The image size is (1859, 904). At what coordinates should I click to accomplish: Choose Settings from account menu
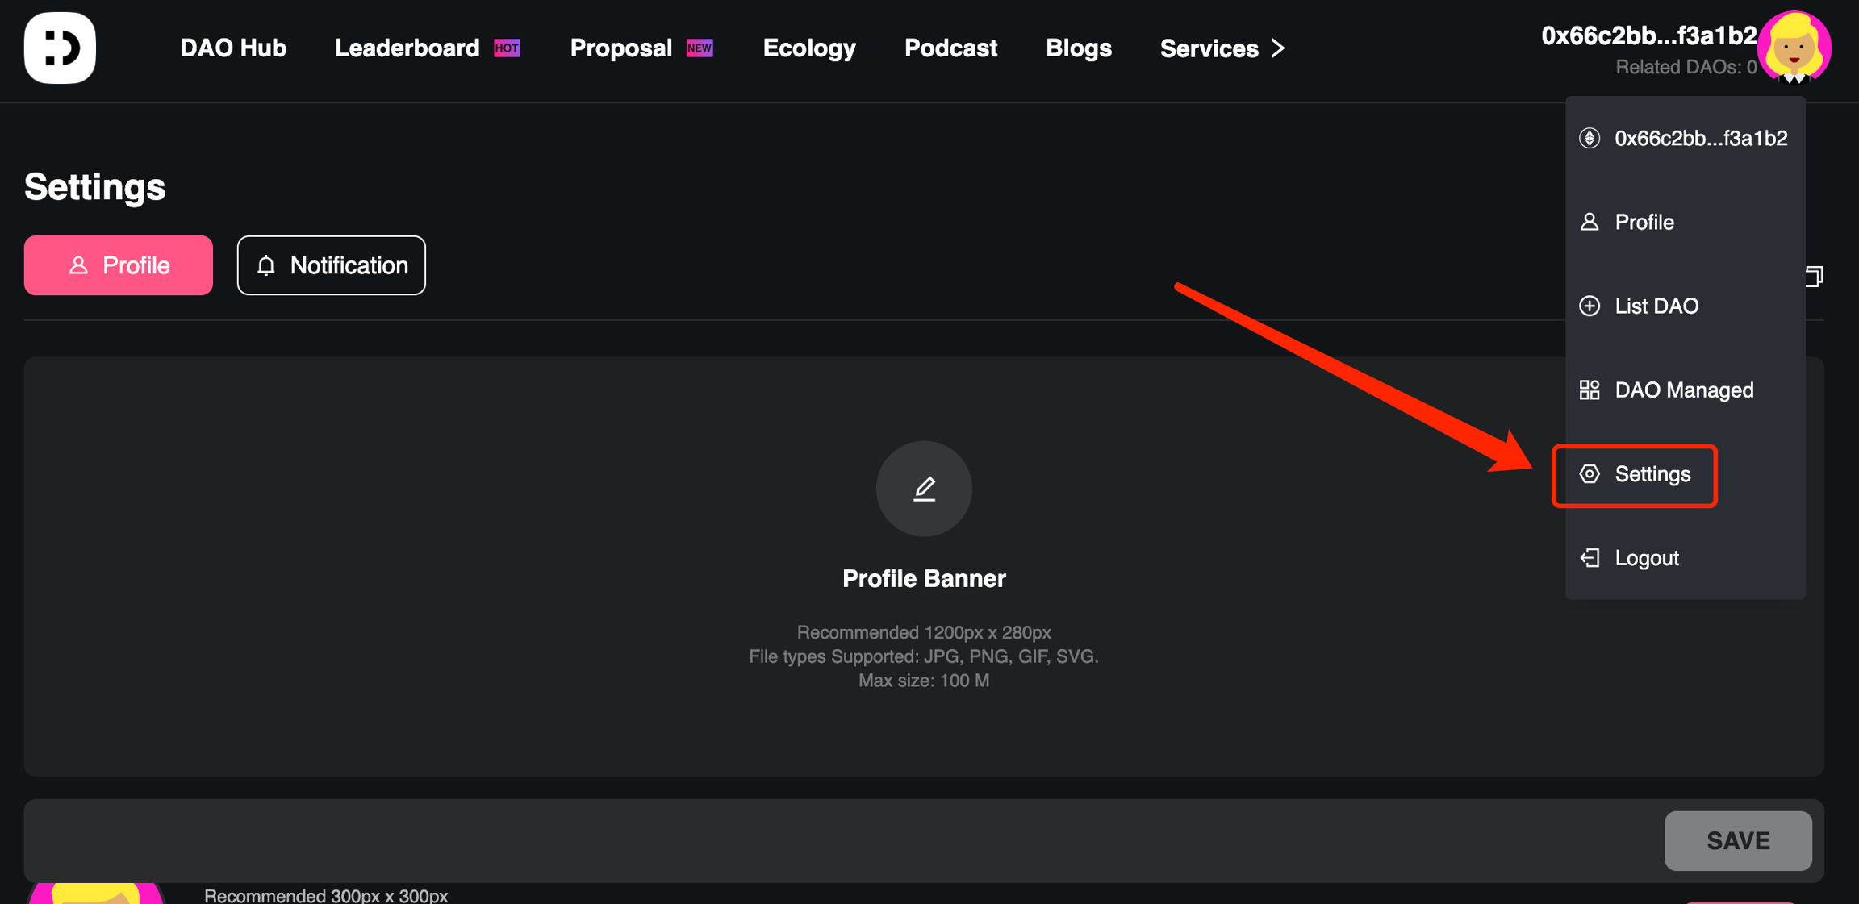click(x=1652, y=474)
